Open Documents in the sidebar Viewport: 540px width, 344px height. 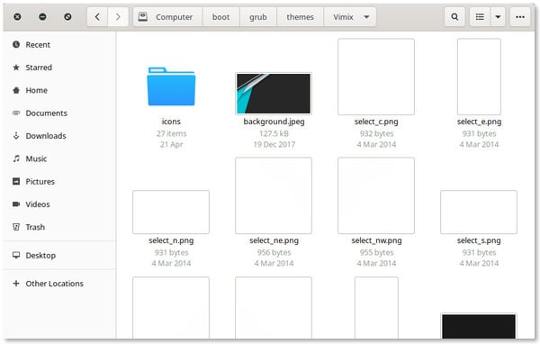click(58, 113)
